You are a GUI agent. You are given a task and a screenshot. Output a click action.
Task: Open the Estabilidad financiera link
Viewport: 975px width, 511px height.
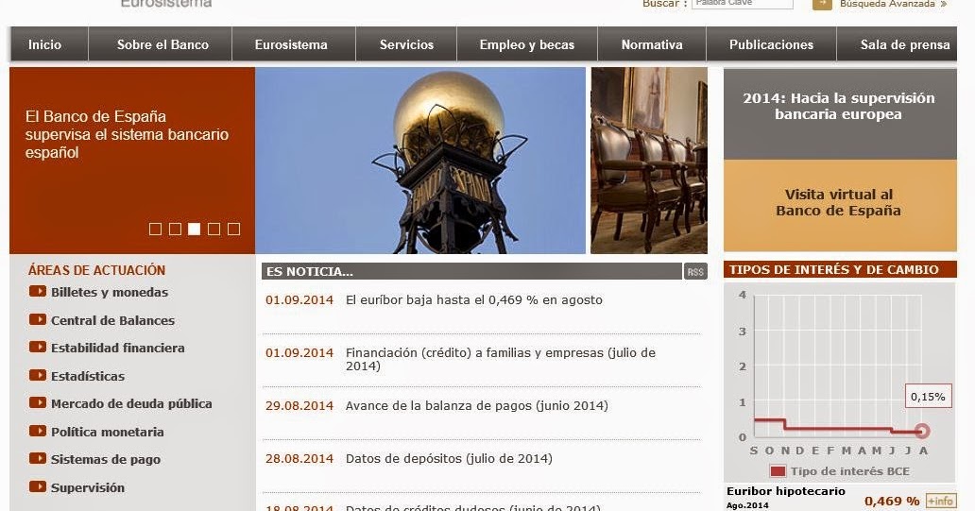(117, 349)
